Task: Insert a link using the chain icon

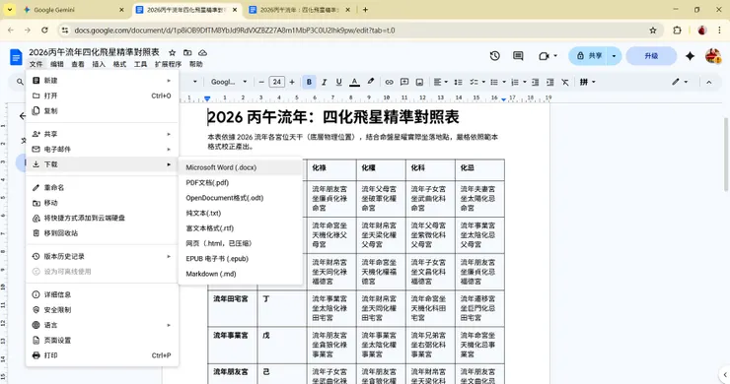Action: click(x=389, y=82)
